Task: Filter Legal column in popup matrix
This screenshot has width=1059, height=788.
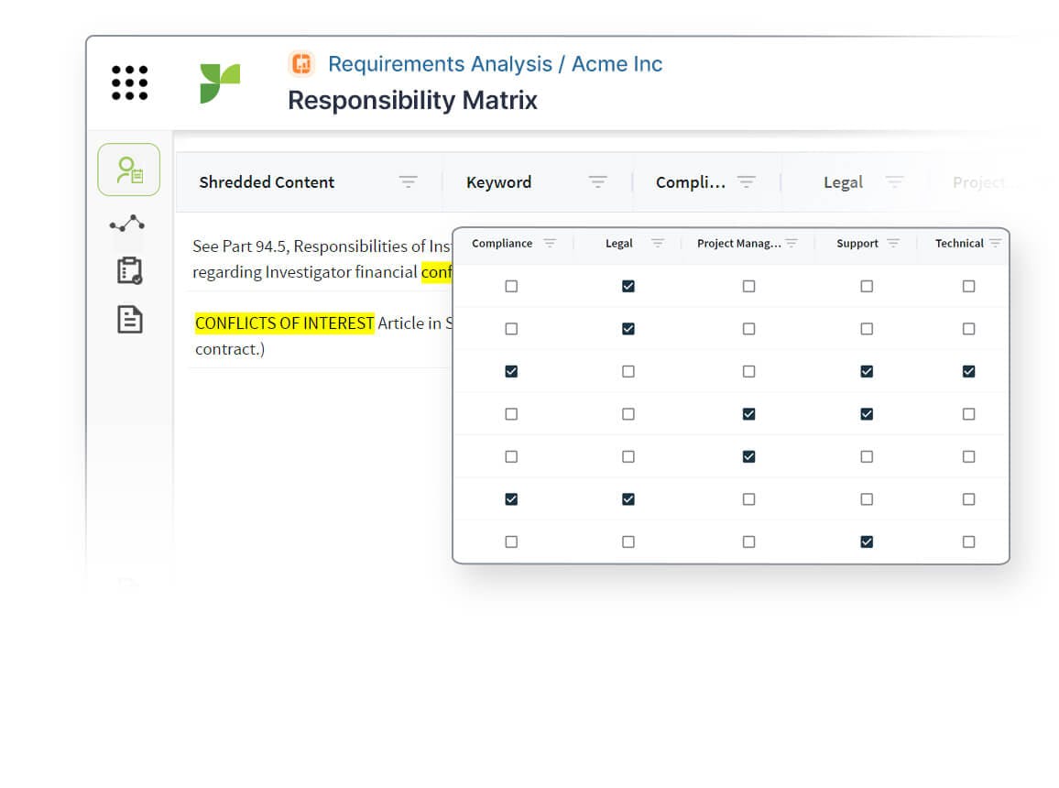Action: tap(657, 243)
